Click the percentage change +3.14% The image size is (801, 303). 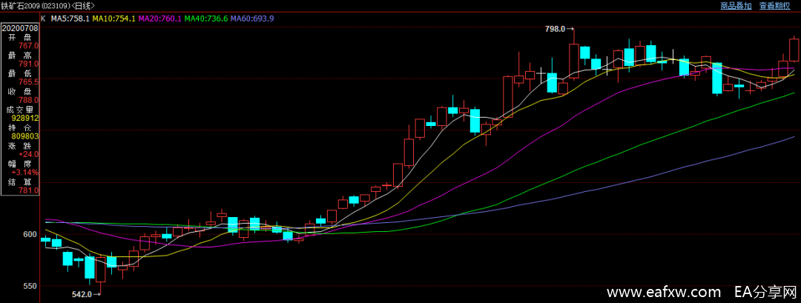click(x=25, y=173)
